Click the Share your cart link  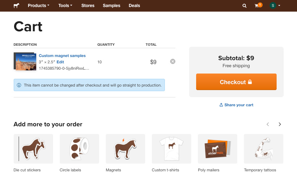pos(236,105)
